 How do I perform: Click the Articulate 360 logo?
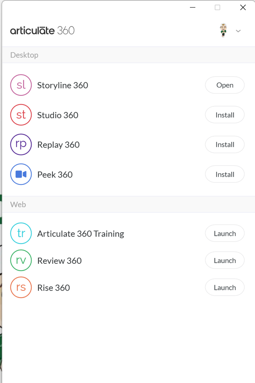(x=42, y=31)
